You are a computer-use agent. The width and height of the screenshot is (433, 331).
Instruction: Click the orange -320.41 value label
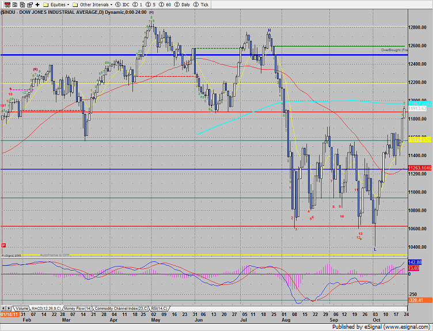pos(420,300)
